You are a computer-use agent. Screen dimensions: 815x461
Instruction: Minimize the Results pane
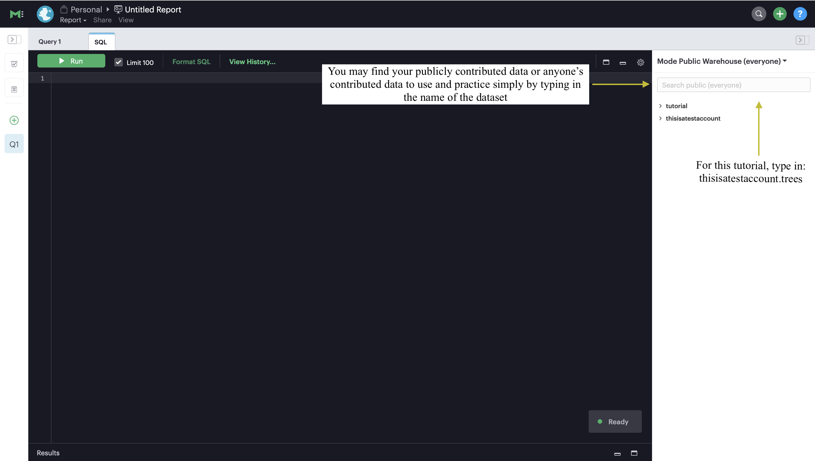click(x=617, y=454)
